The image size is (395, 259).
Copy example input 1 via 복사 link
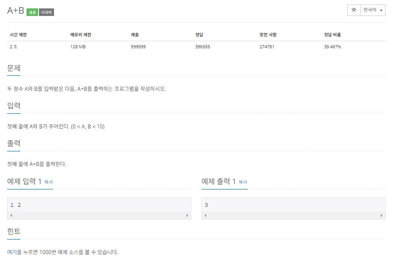tap(49, 182)
